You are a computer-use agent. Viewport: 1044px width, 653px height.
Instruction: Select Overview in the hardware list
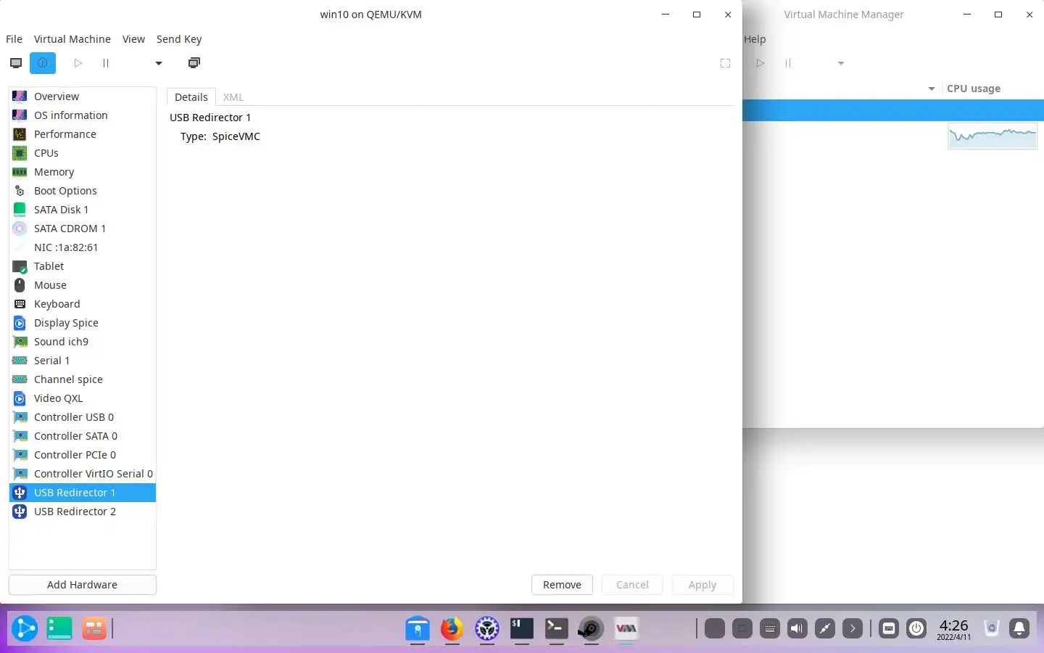pos(83,96)
